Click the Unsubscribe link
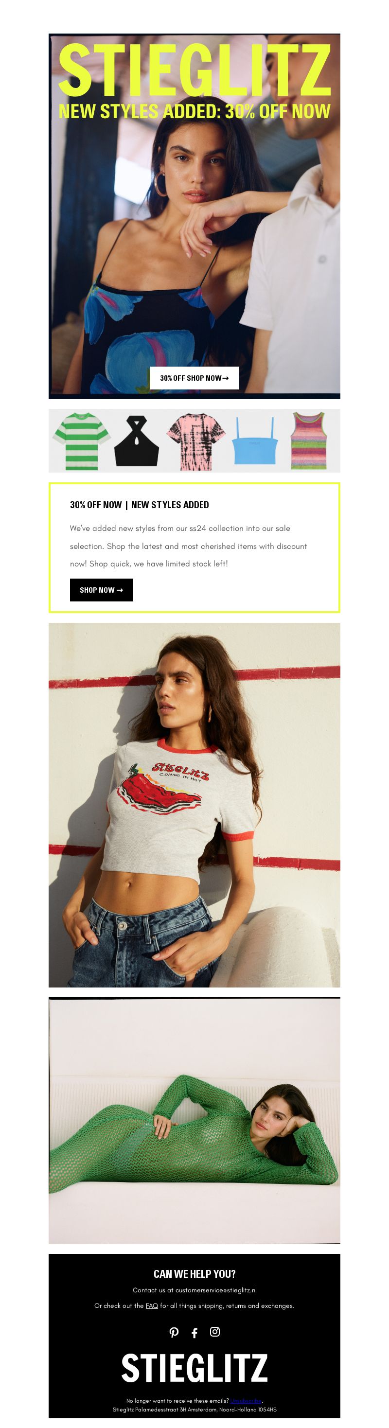 [246, 1401]
